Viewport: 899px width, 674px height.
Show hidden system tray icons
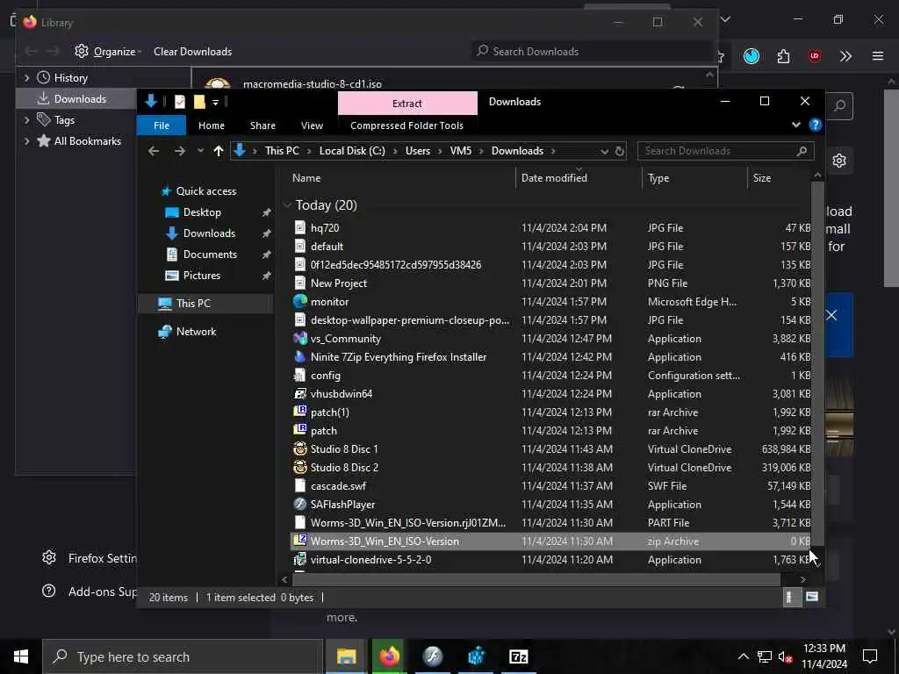[x=743, y=656]
